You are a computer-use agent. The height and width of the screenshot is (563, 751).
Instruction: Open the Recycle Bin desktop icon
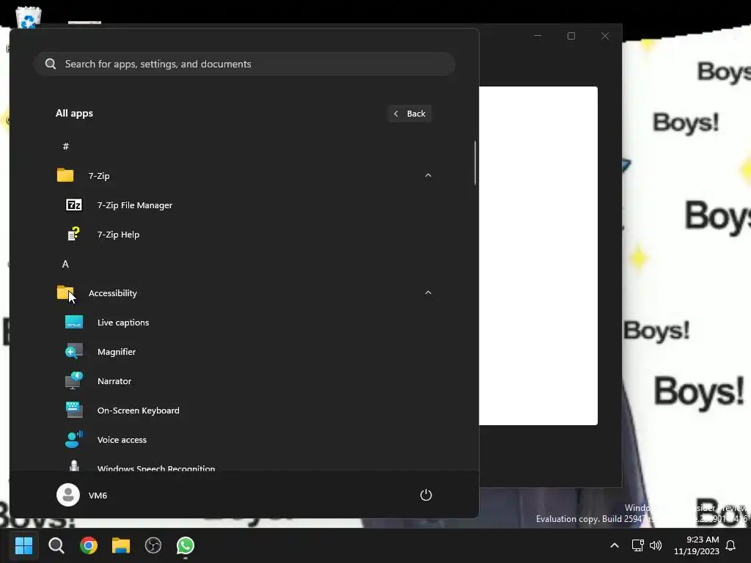[29, 18]
